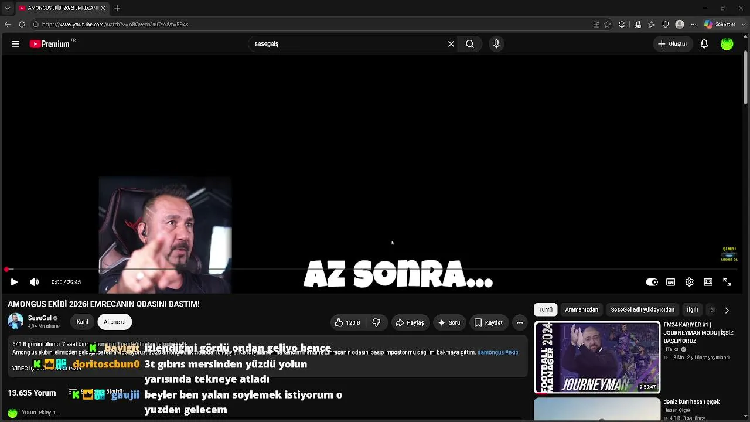Play the video

(14, 282)
